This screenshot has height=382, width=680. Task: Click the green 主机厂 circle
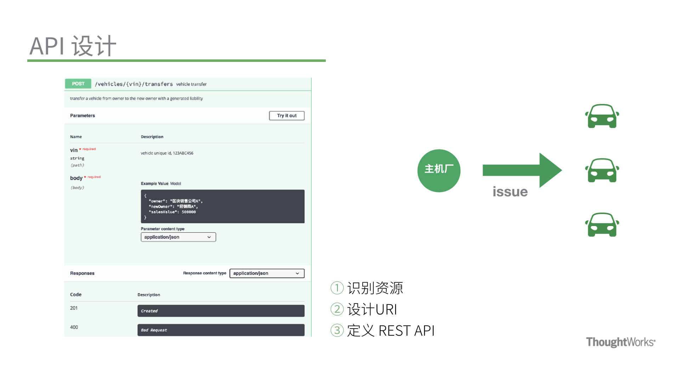[439, 171]
